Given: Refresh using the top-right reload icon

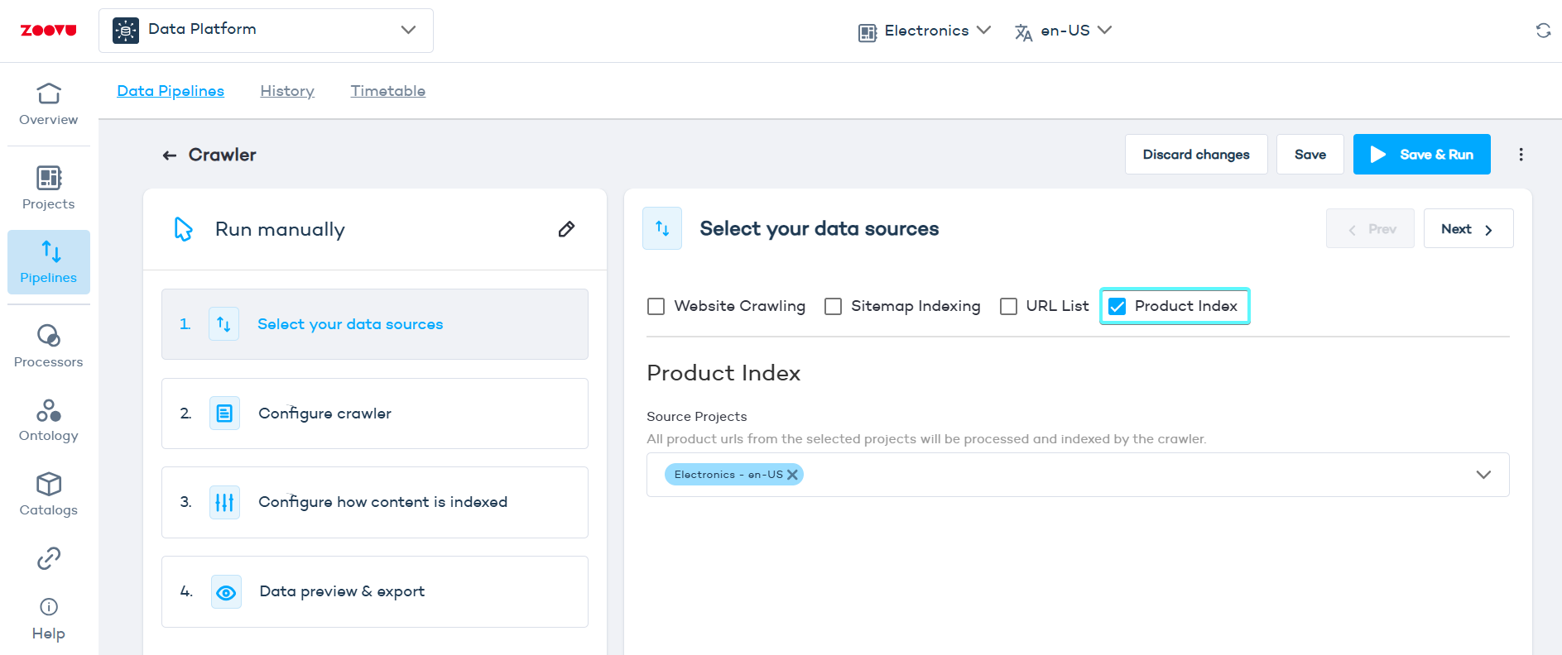Looking at the screenshot, I should [1543, 31].
